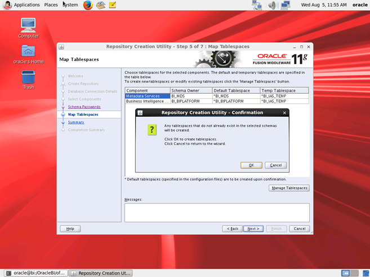Viewport: 370px width, 277px height.
Task: Cancel the Repository Creation Utility wizard
Action: [x=300, y=229]
